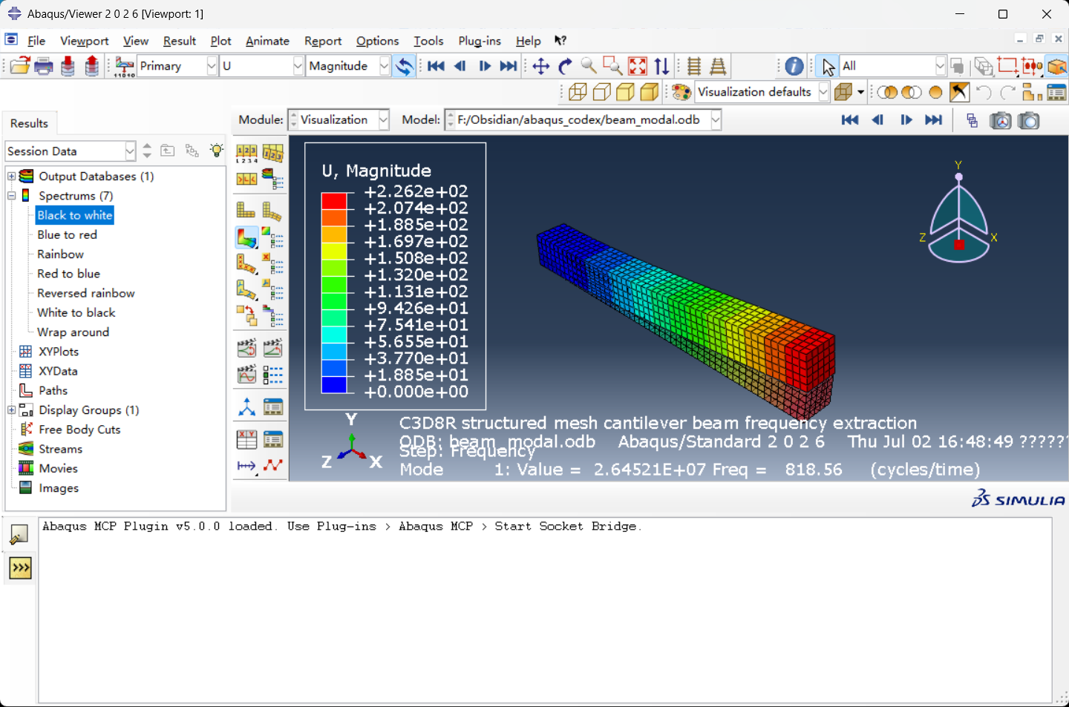
Task: Open the Session Data dropdown
Action: pos(130,151)
